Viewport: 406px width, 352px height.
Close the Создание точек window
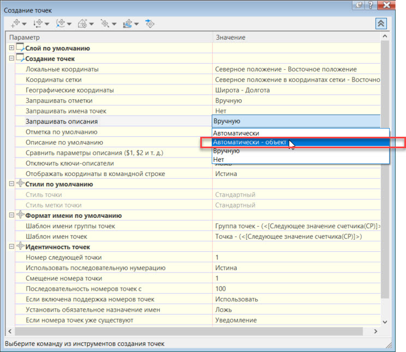386,5
